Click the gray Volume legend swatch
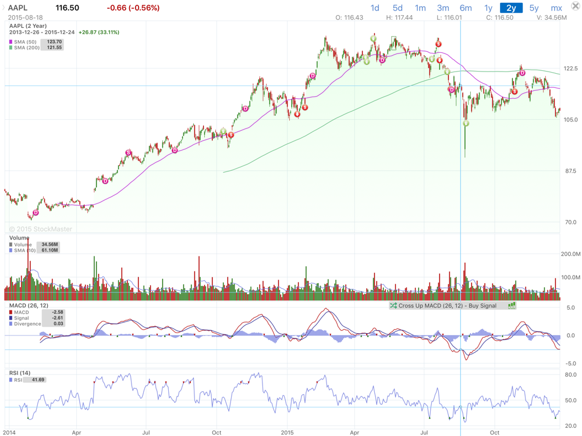582x436 pixels. pos(10,245)
